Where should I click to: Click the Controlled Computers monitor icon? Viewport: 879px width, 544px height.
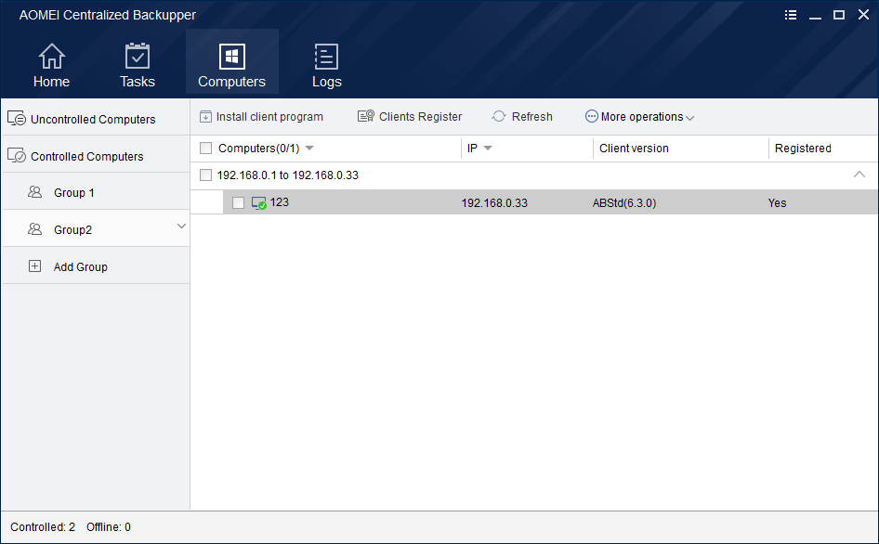[17, 155]
